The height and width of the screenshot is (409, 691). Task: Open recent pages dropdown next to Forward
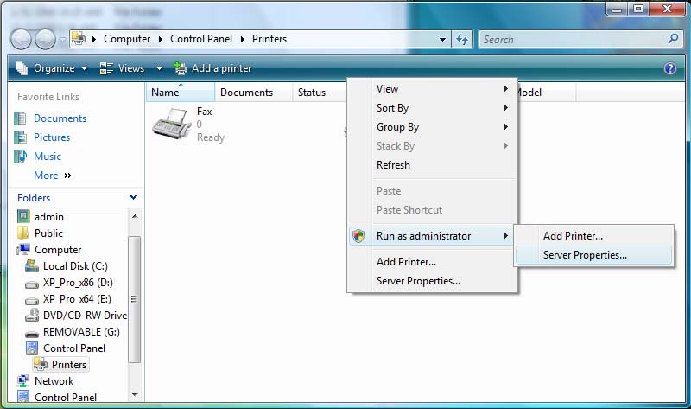[x=62, y=39]
